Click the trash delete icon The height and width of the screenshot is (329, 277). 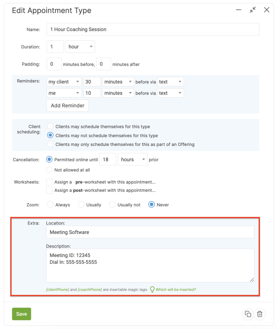pos(260,314)
